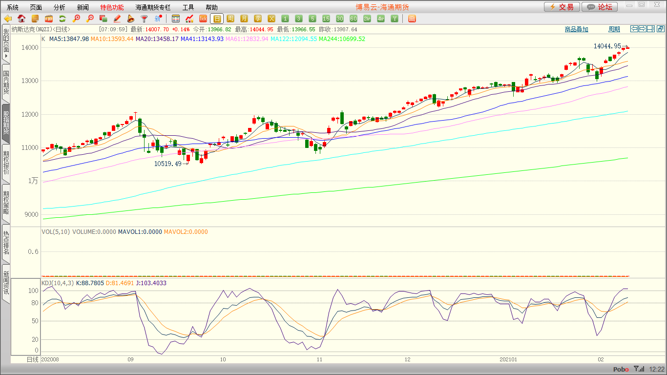Click the green refresh icon
667x375 pixels.
(x=63, y=19)
